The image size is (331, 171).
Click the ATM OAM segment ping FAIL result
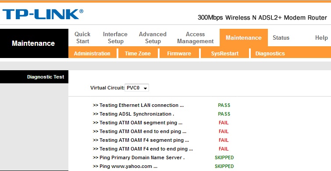coord(224,123)
